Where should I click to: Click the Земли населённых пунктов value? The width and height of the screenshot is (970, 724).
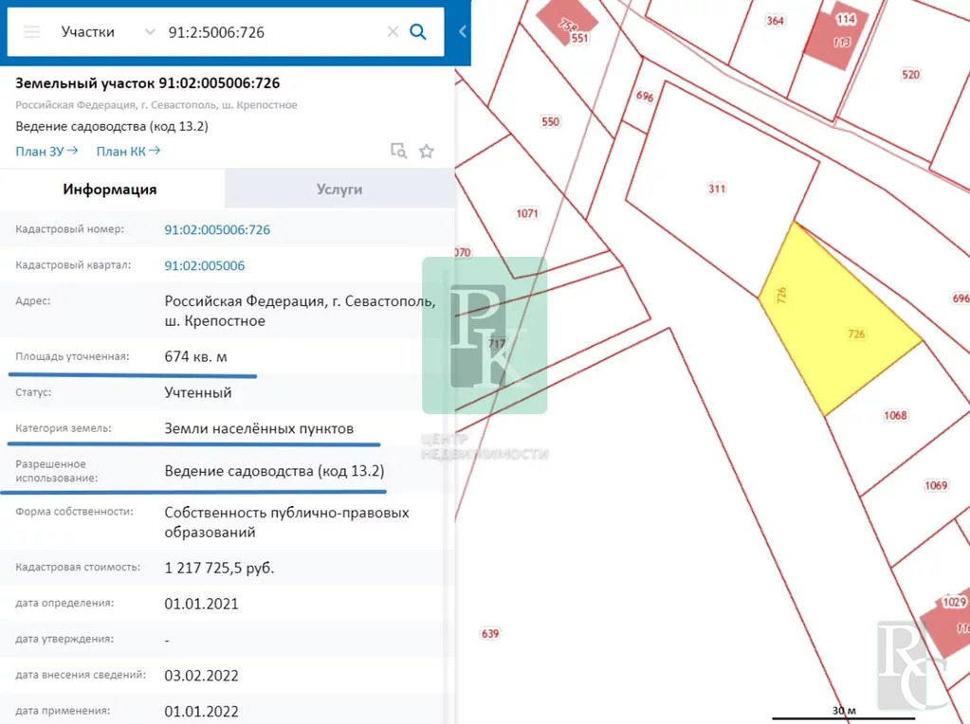pos(259,428)
